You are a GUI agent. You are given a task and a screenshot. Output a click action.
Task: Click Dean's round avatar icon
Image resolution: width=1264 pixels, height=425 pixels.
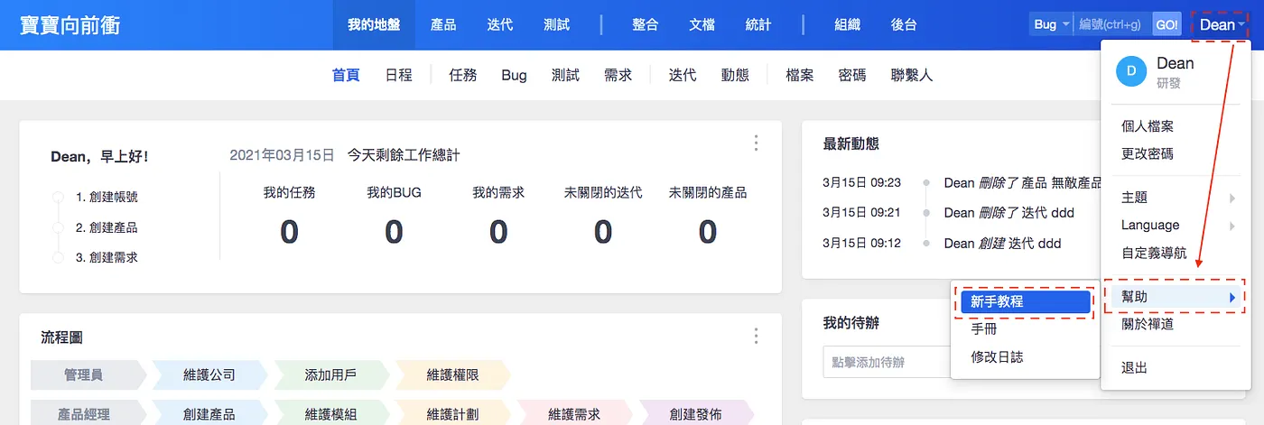pos(1131,71)
